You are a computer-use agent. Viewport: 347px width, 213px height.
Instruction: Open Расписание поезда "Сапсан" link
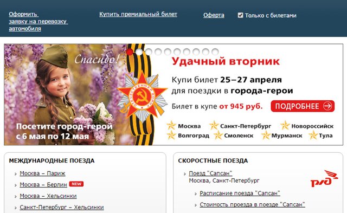point(240,193)
